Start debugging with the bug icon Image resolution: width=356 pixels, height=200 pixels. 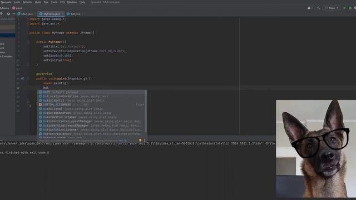tap(350, 8)
